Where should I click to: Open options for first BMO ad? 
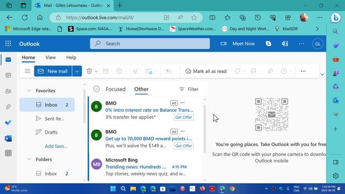click(183, 103)
